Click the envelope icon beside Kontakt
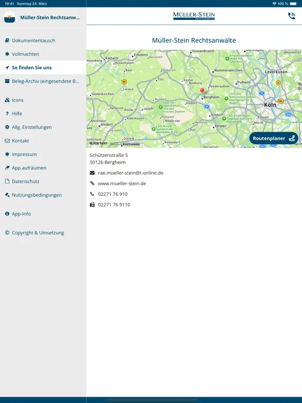Viewport: 302px width, 403px height. coord(7,141)
